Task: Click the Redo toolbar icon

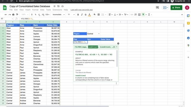Action: tap(10, 15)
